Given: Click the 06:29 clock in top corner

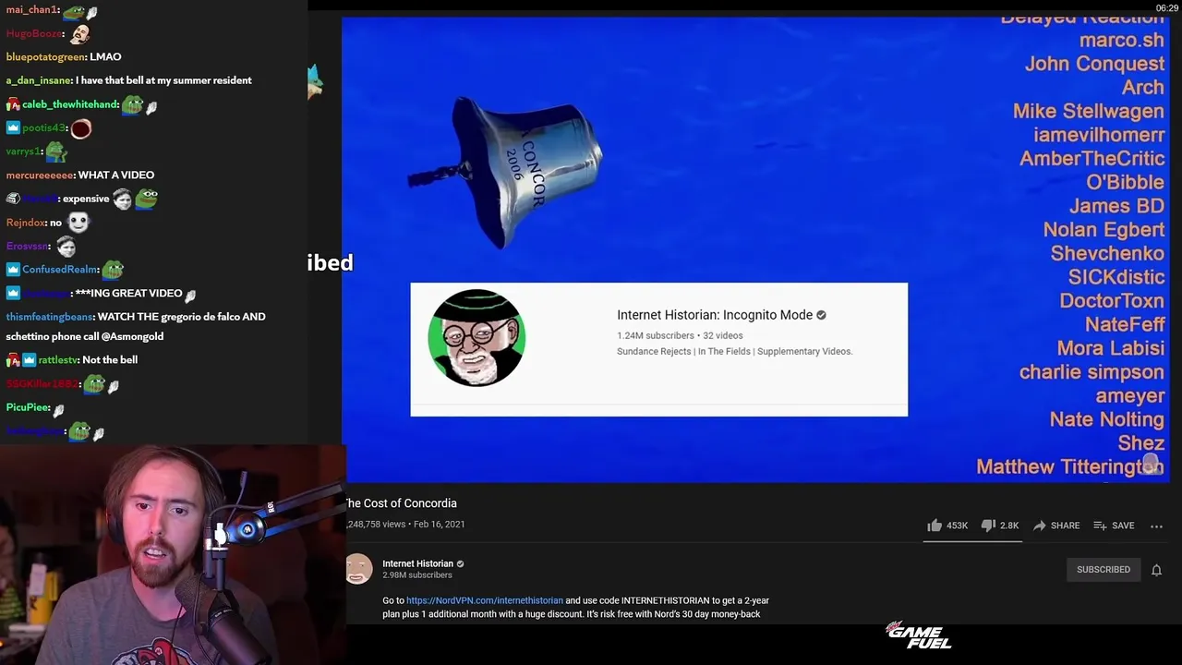Looking at the screenshot, I should 1166,7.
